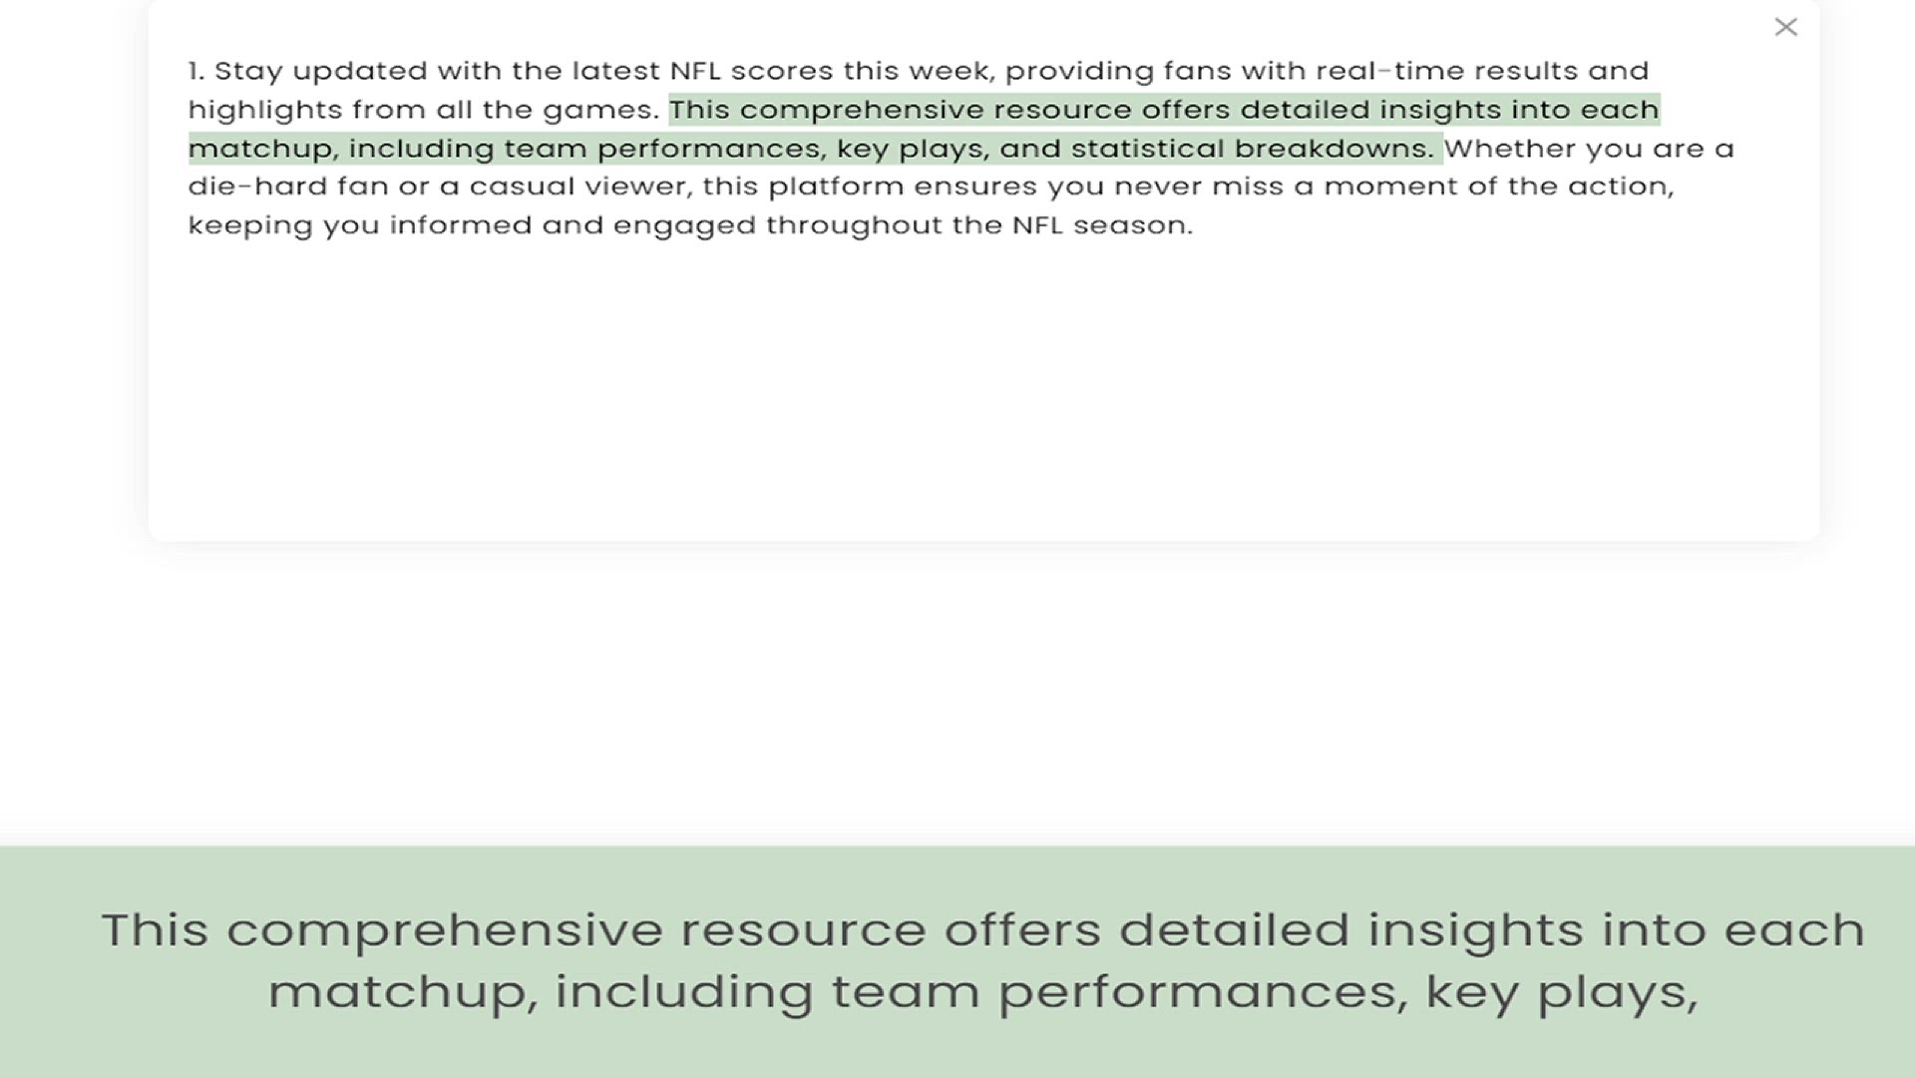This screenshot has height=1077, width=1915.
Task: Click the word "Whether" after the highlight
Action: tap(1505, 149)
